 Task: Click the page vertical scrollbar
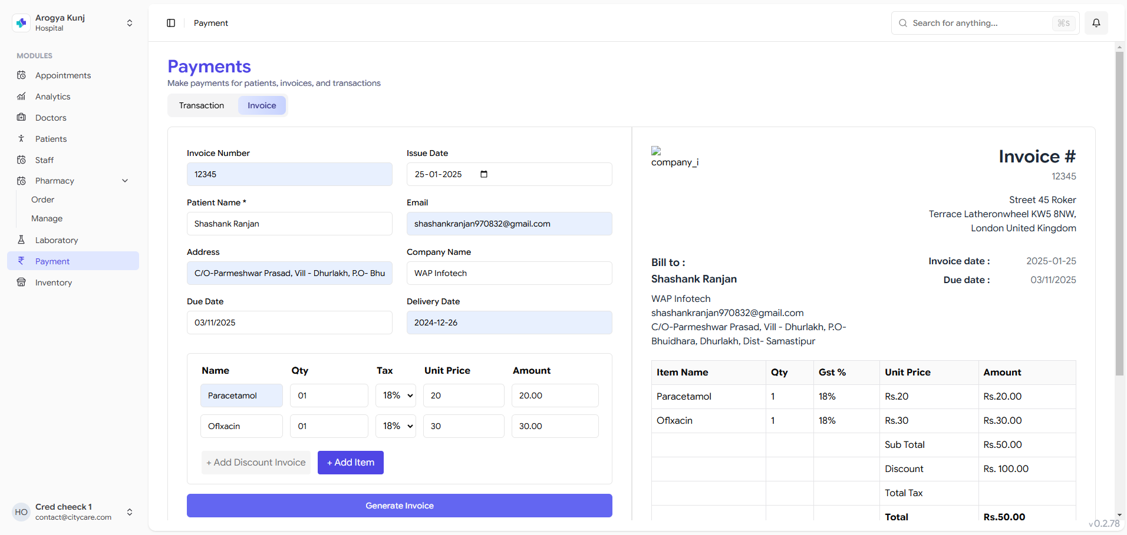[x=1119, y=214]
